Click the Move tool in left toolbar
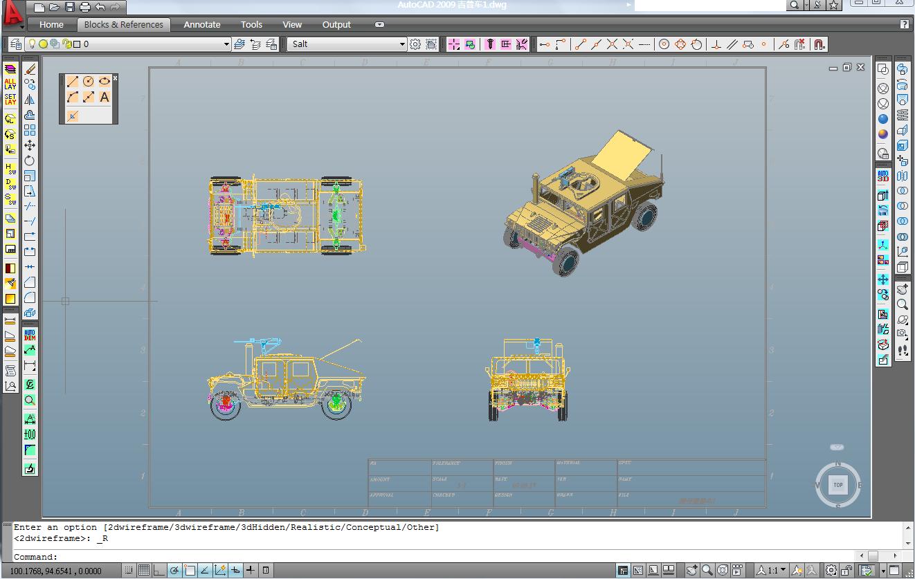This screenshot has width=915, height=579. (30, 145)
